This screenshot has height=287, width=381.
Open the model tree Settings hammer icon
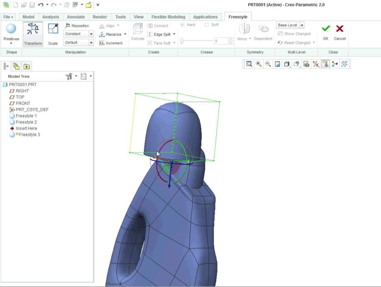pyautogui.click(x=69, y=76)
